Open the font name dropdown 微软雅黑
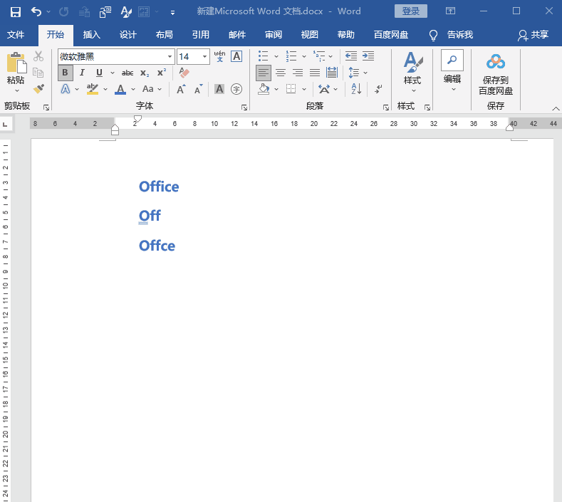This screenshot has height=502, width=562. [x=170, y=57]
